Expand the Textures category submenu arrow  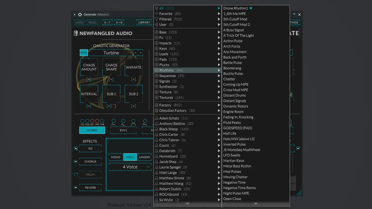pos(219,97)
